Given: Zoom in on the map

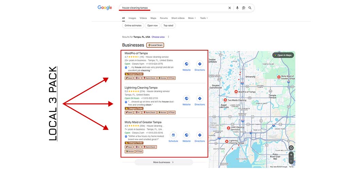Looking at the screenshot, I should [x=291, y=155].
